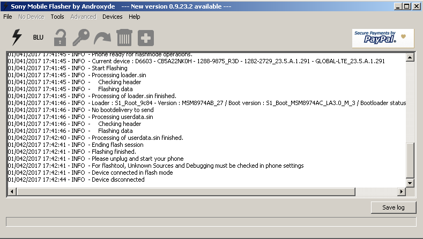Viewport: 423px width, 239px height.
Task: Click the horizontal scroll right arrow
Action: [402, 192]
